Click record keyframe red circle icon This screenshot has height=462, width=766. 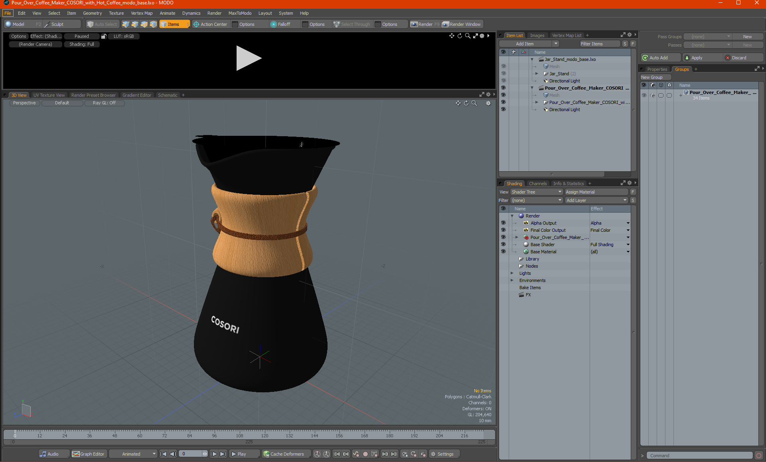coord(365,454)
